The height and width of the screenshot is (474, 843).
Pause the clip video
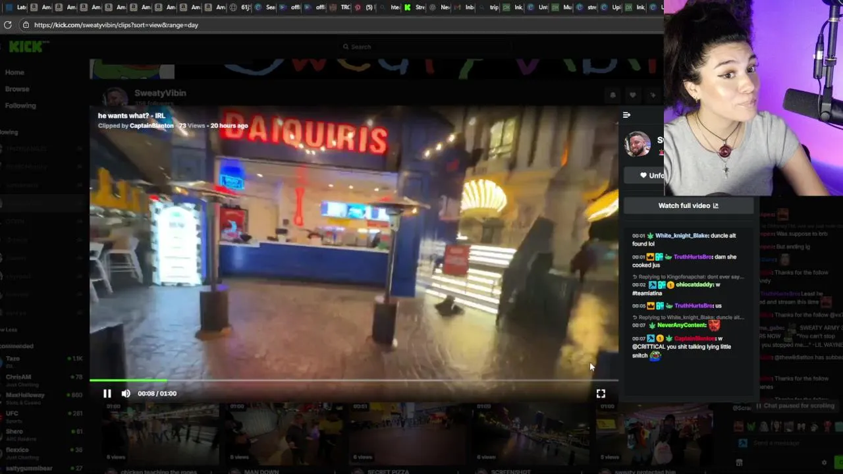point(107,394)
